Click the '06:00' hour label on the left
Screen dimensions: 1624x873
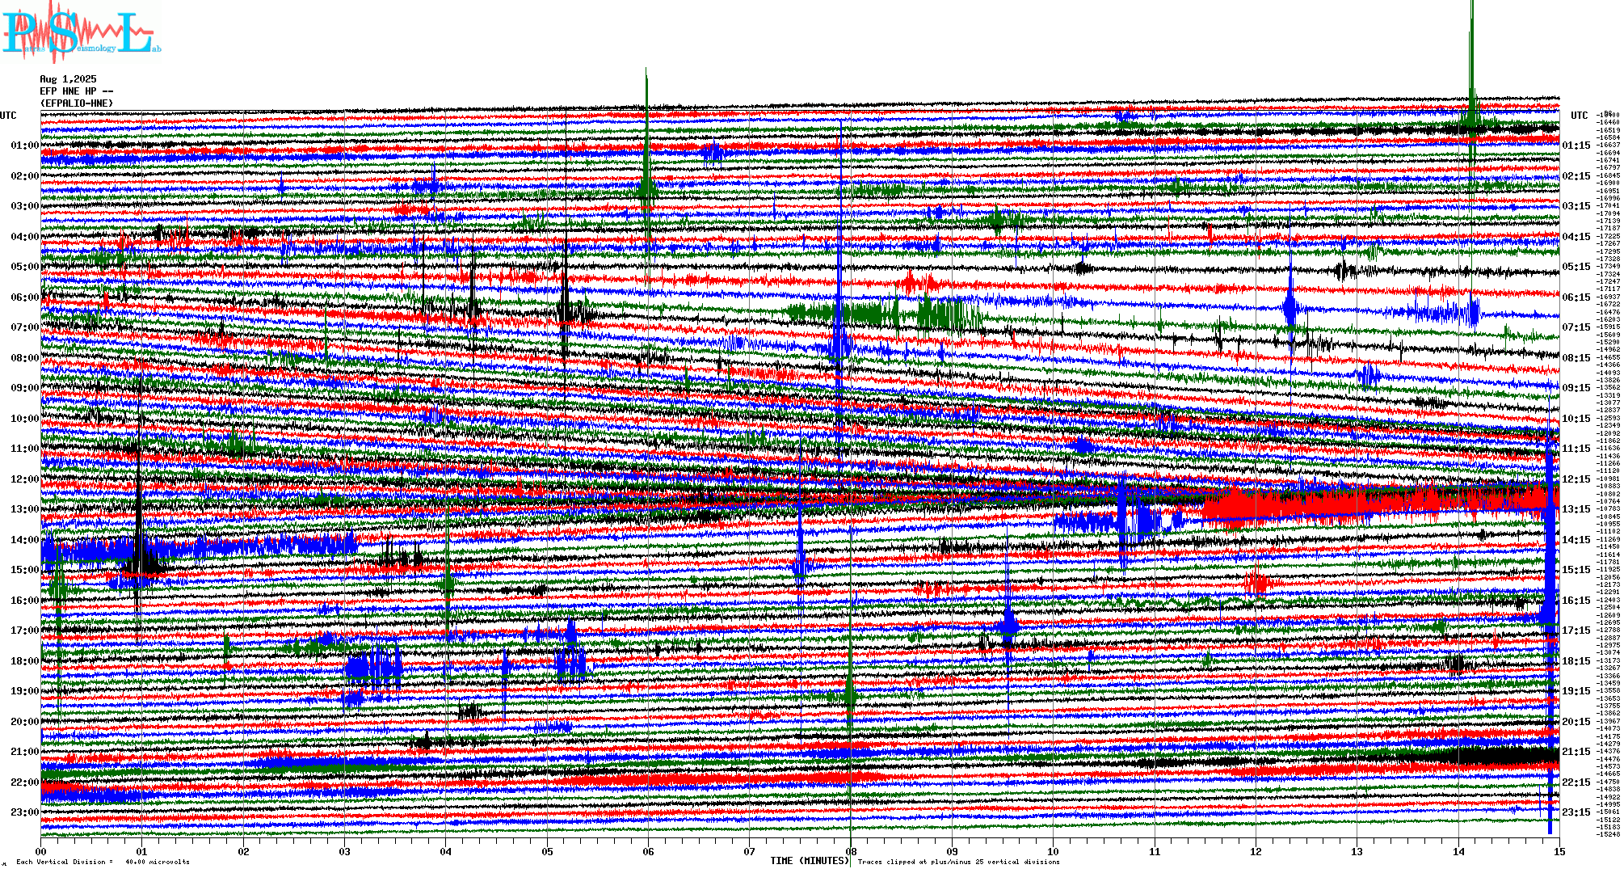coord(25,297)
